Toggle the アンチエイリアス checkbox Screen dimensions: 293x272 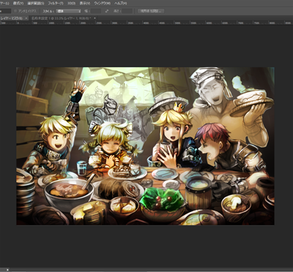point(15,11)
